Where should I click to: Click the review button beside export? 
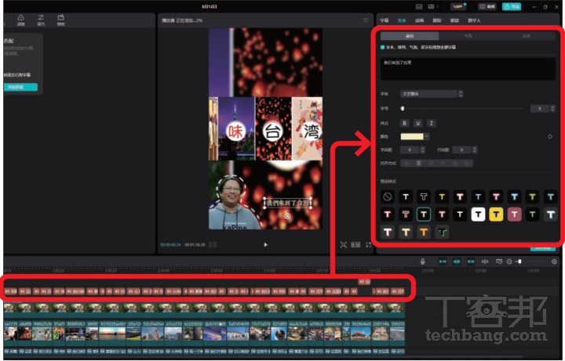(487, 6)
